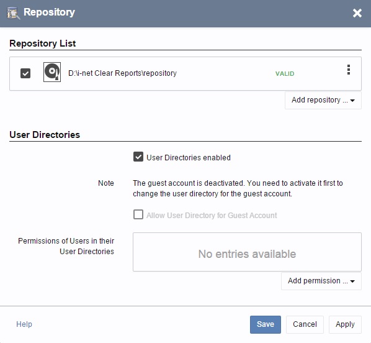The height and width of the screenshot is (343, 371).
Task: Click the hard disk repository icon
Action: 52,72
